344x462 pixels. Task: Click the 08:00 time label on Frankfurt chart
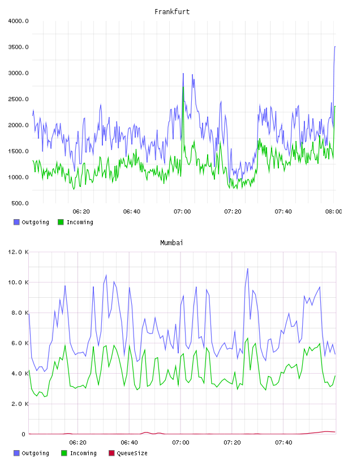point(334,212)
